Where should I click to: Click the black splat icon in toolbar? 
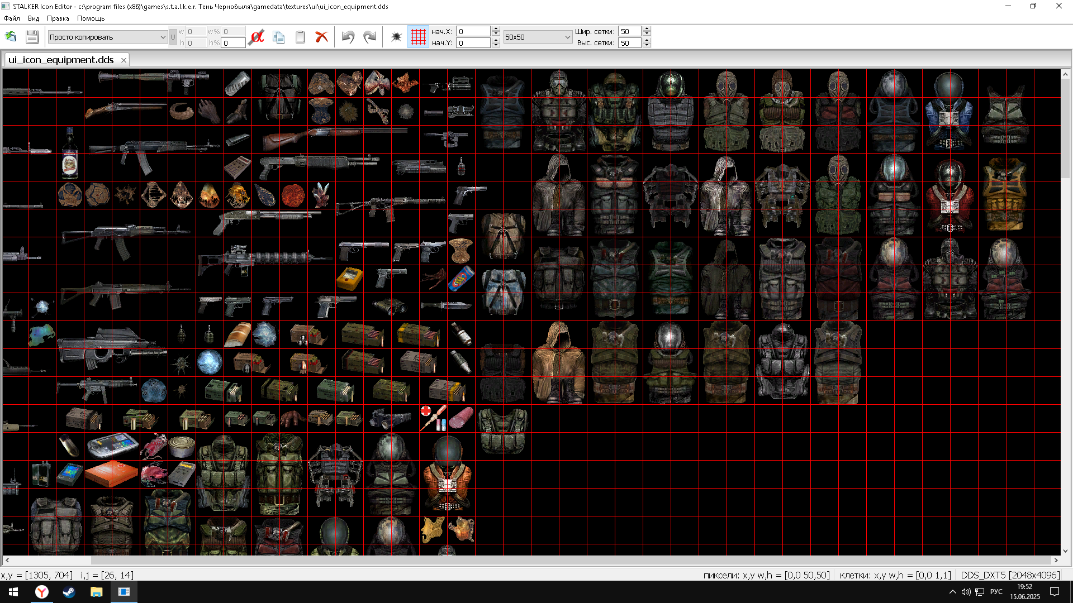(x=396, y=37)
